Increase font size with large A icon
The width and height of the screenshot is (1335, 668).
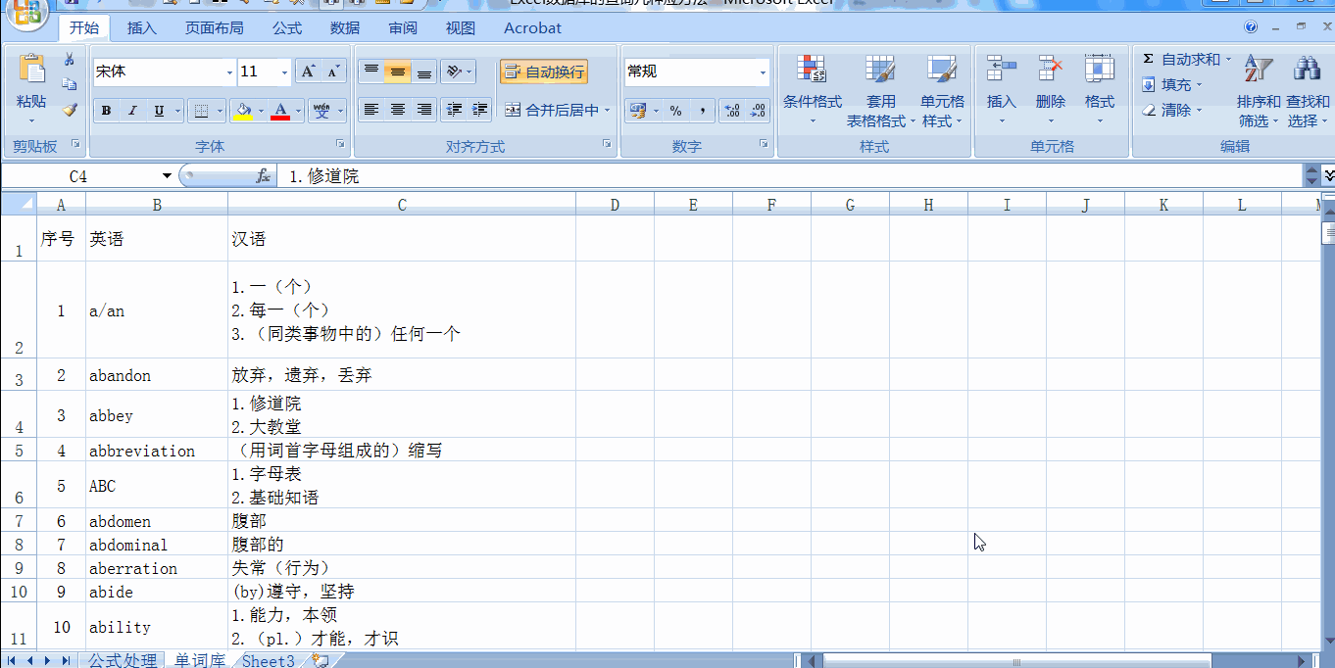(x=309, y=72)
